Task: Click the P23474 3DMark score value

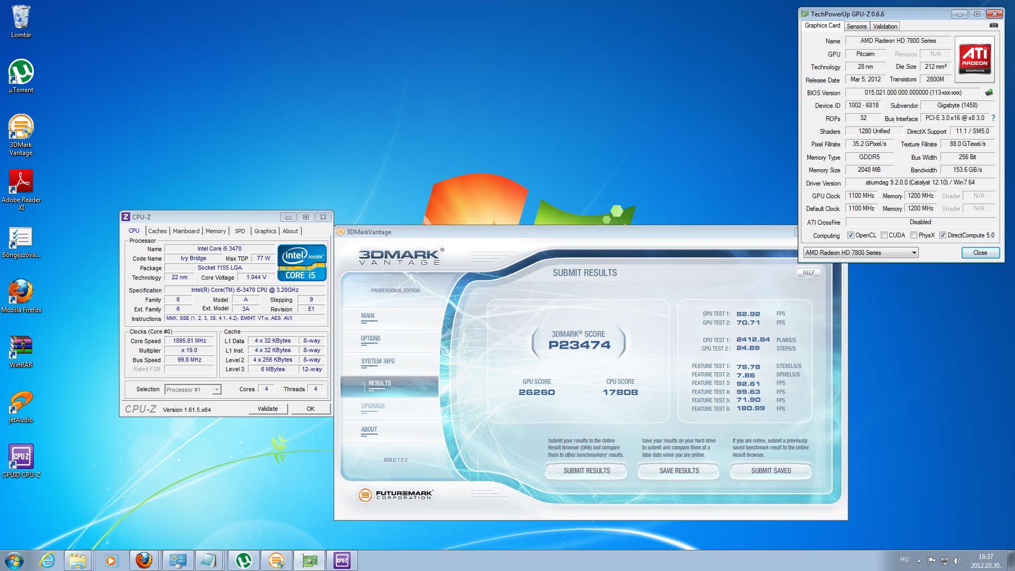Action: (x=579, y=345)
